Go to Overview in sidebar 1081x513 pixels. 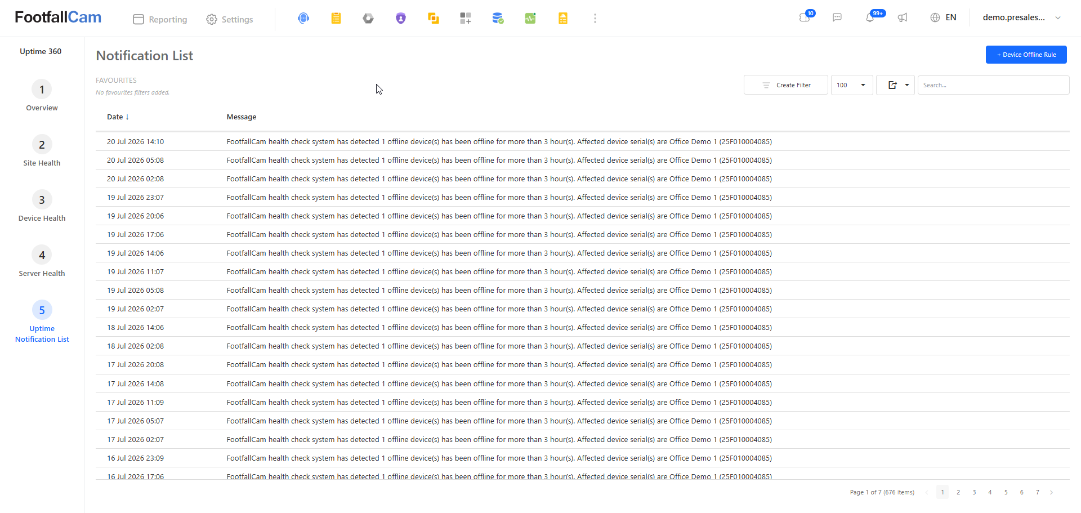click(x=42, y=108)
